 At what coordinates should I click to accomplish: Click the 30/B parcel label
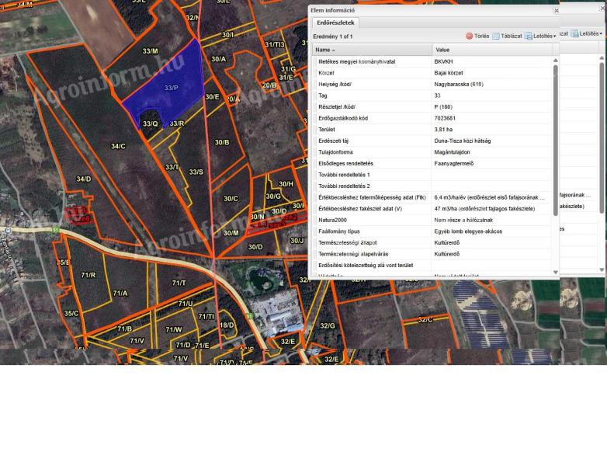coord(222,143)
